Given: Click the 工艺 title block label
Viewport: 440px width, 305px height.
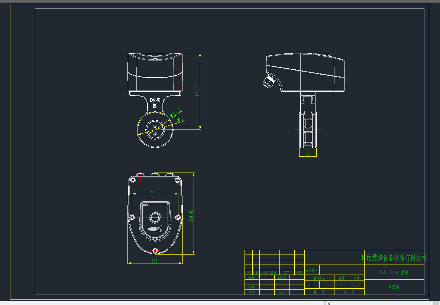Looking at the screenshot, I should click(252, 292).
